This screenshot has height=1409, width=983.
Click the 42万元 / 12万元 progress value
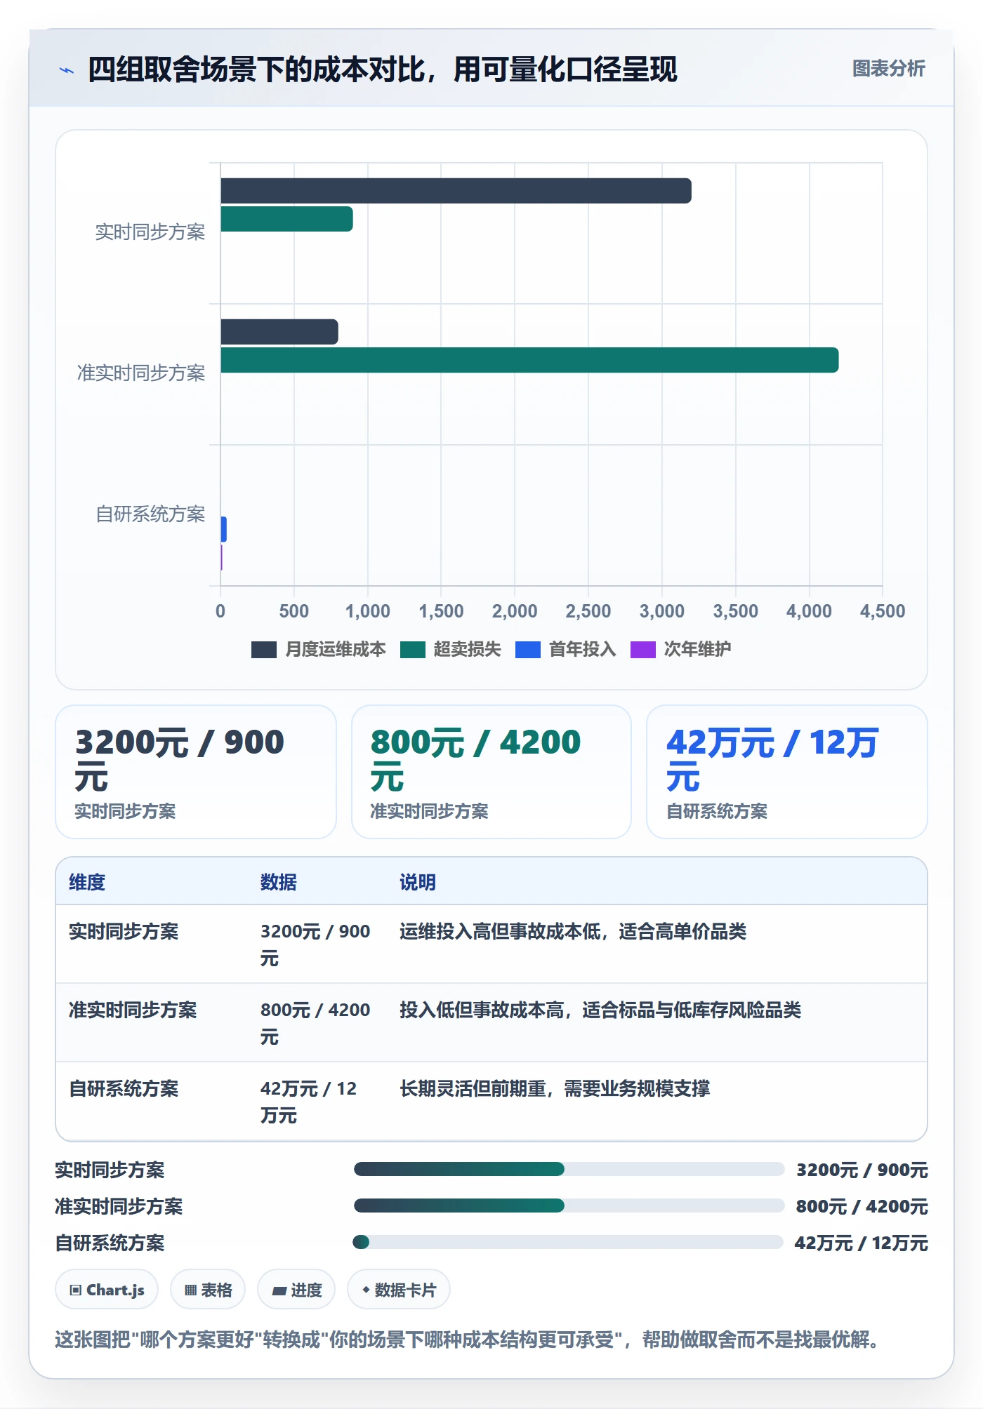(862, 1243)
